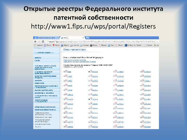Open the Карты bookmark

[x=56, y=45]
